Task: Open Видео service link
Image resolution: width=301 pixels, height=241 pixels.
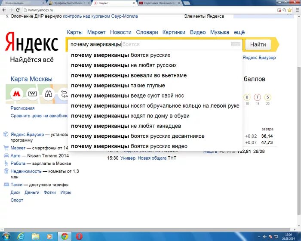Action: click(198, 32)
